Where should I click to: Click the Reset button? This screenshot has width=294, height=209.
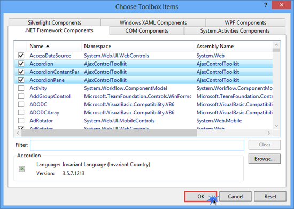(270, 197)
